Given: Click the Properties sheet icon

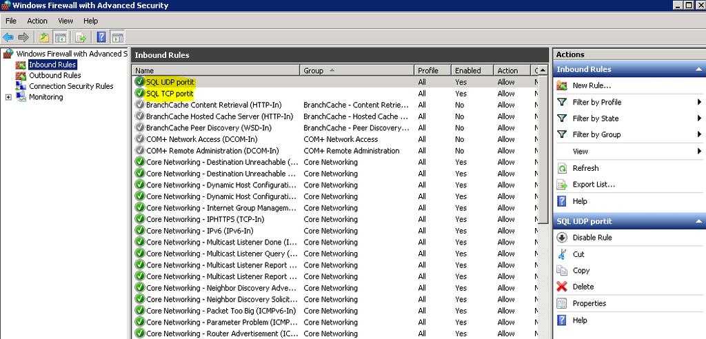Looking at the screenshot, I should (562, 303).
